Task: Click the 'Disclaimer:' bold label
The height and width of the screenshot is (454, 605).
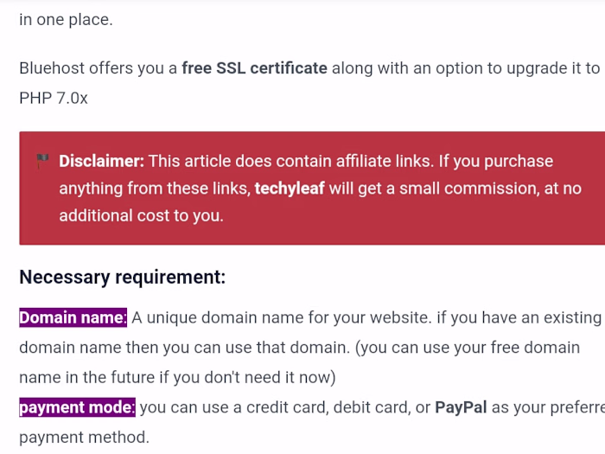Action: coord(101,161)
